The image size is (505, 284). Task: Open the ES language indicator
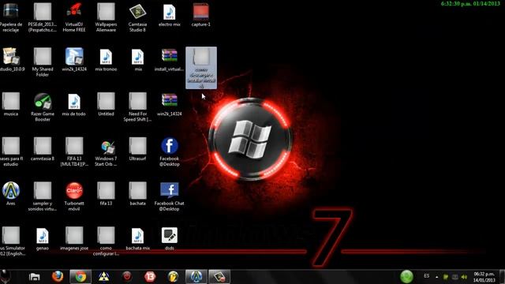[x=426, y=276]
